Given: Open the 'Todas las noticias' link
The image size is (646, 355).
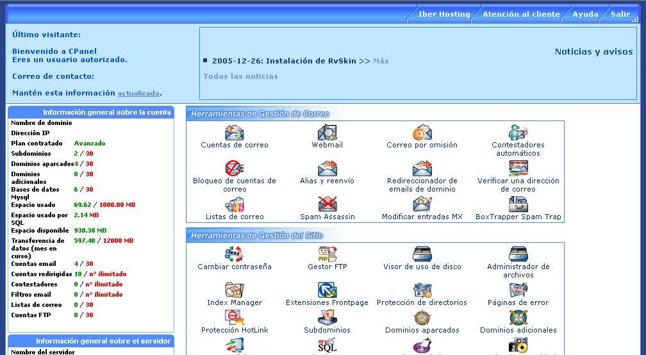Looking at the screenshot, I should tap(240, 76).
